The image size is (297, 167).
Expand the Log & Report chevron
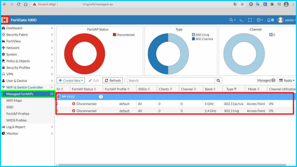pos(52,127)
